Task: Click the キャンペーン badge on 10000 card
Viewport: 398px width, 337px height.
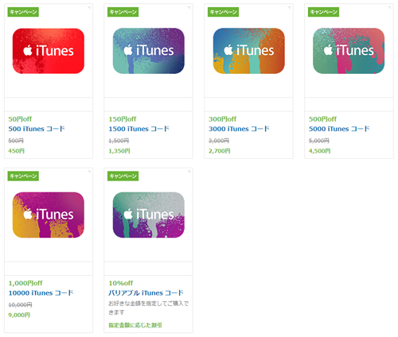Action: (23, 176)
